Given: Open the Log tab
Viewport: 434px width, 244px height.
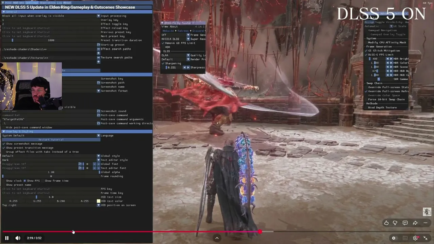Looking at the screenshot, I should click(x=59, y=3).
